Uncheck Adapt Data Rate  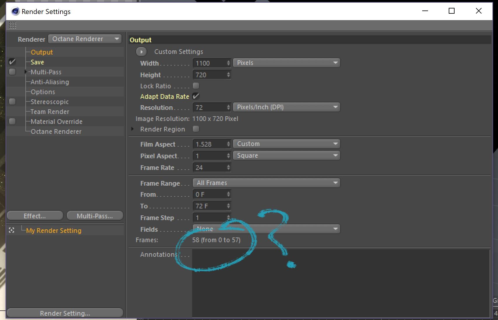point(196,96)
